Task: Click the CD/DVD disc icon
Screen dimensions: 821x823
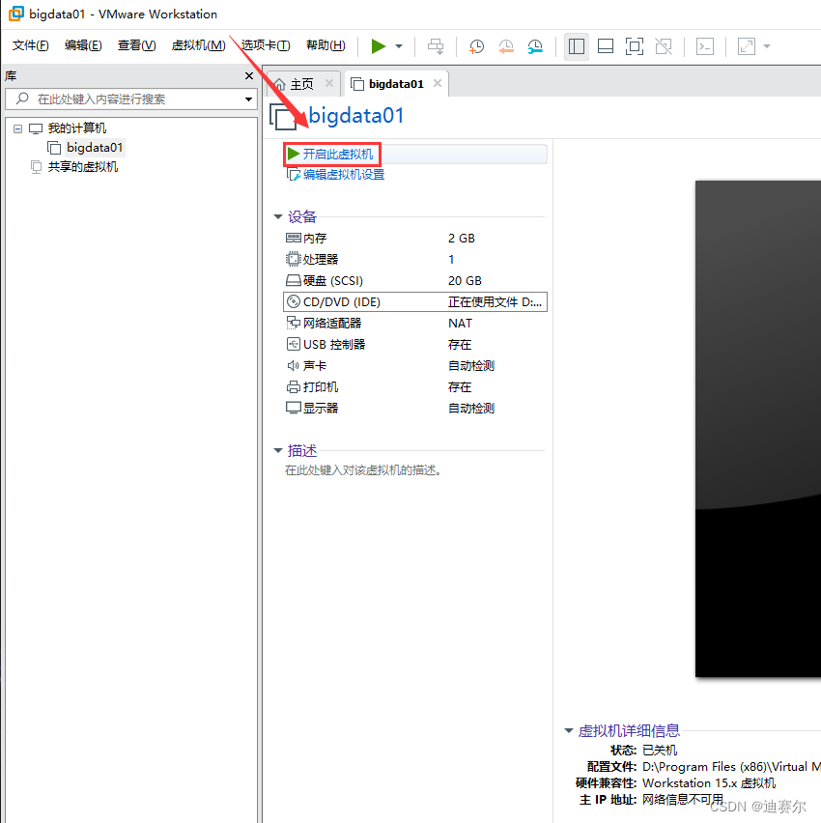Action: coord(293,301)
